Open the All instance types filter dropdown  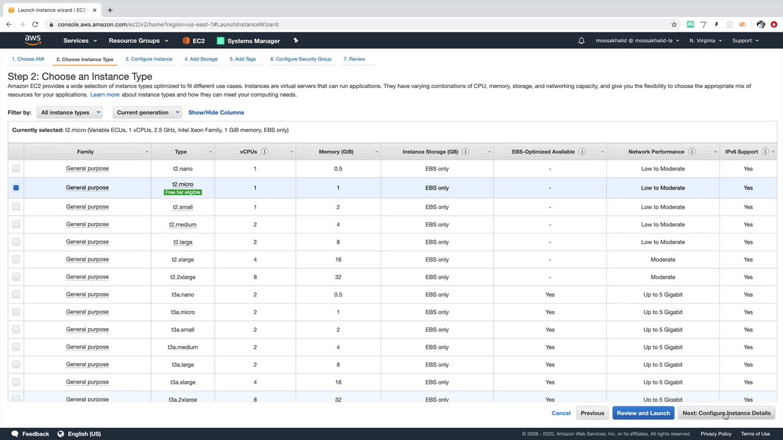[x=70, y=112]
